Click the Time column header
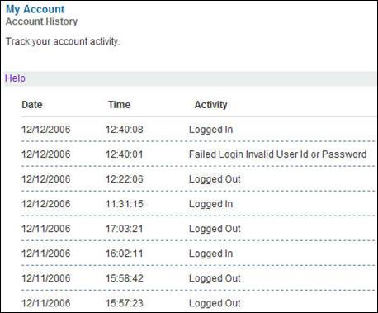Image resolution: width=378 pixels, height=313 pixels. point(119,105)
